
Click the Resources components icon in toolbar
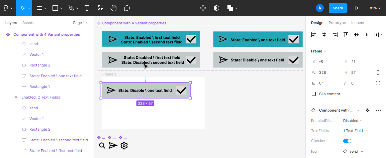coord(101,8)
